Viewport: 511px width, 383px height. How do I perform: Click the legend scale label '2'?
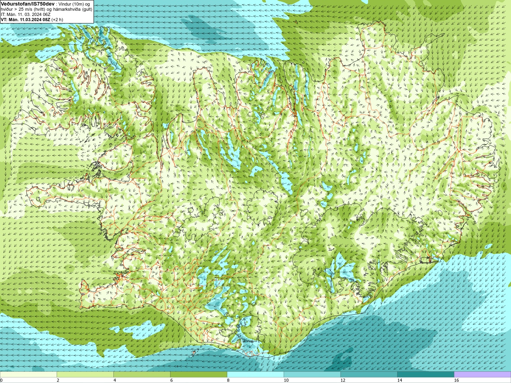pos(58,380)
